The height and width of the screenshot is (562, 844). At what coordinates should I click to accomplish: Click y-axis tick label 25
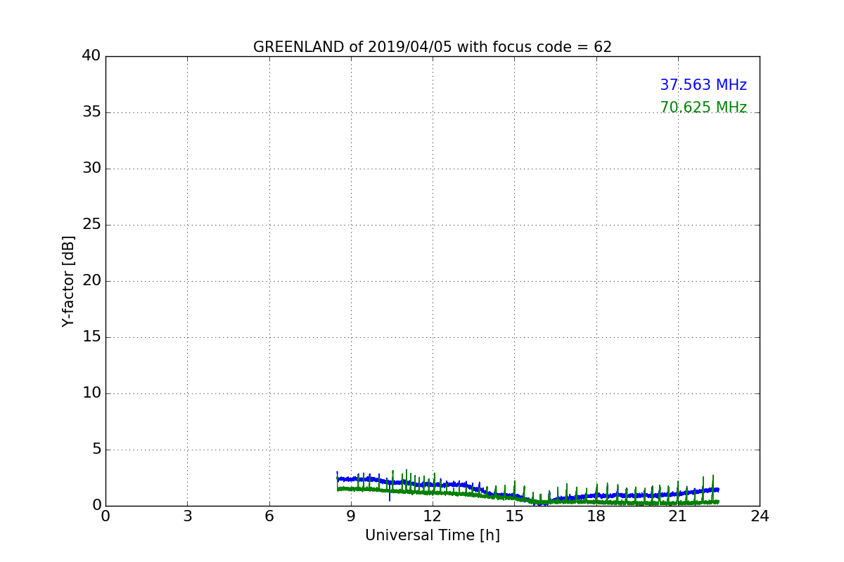tap(91, 225)
